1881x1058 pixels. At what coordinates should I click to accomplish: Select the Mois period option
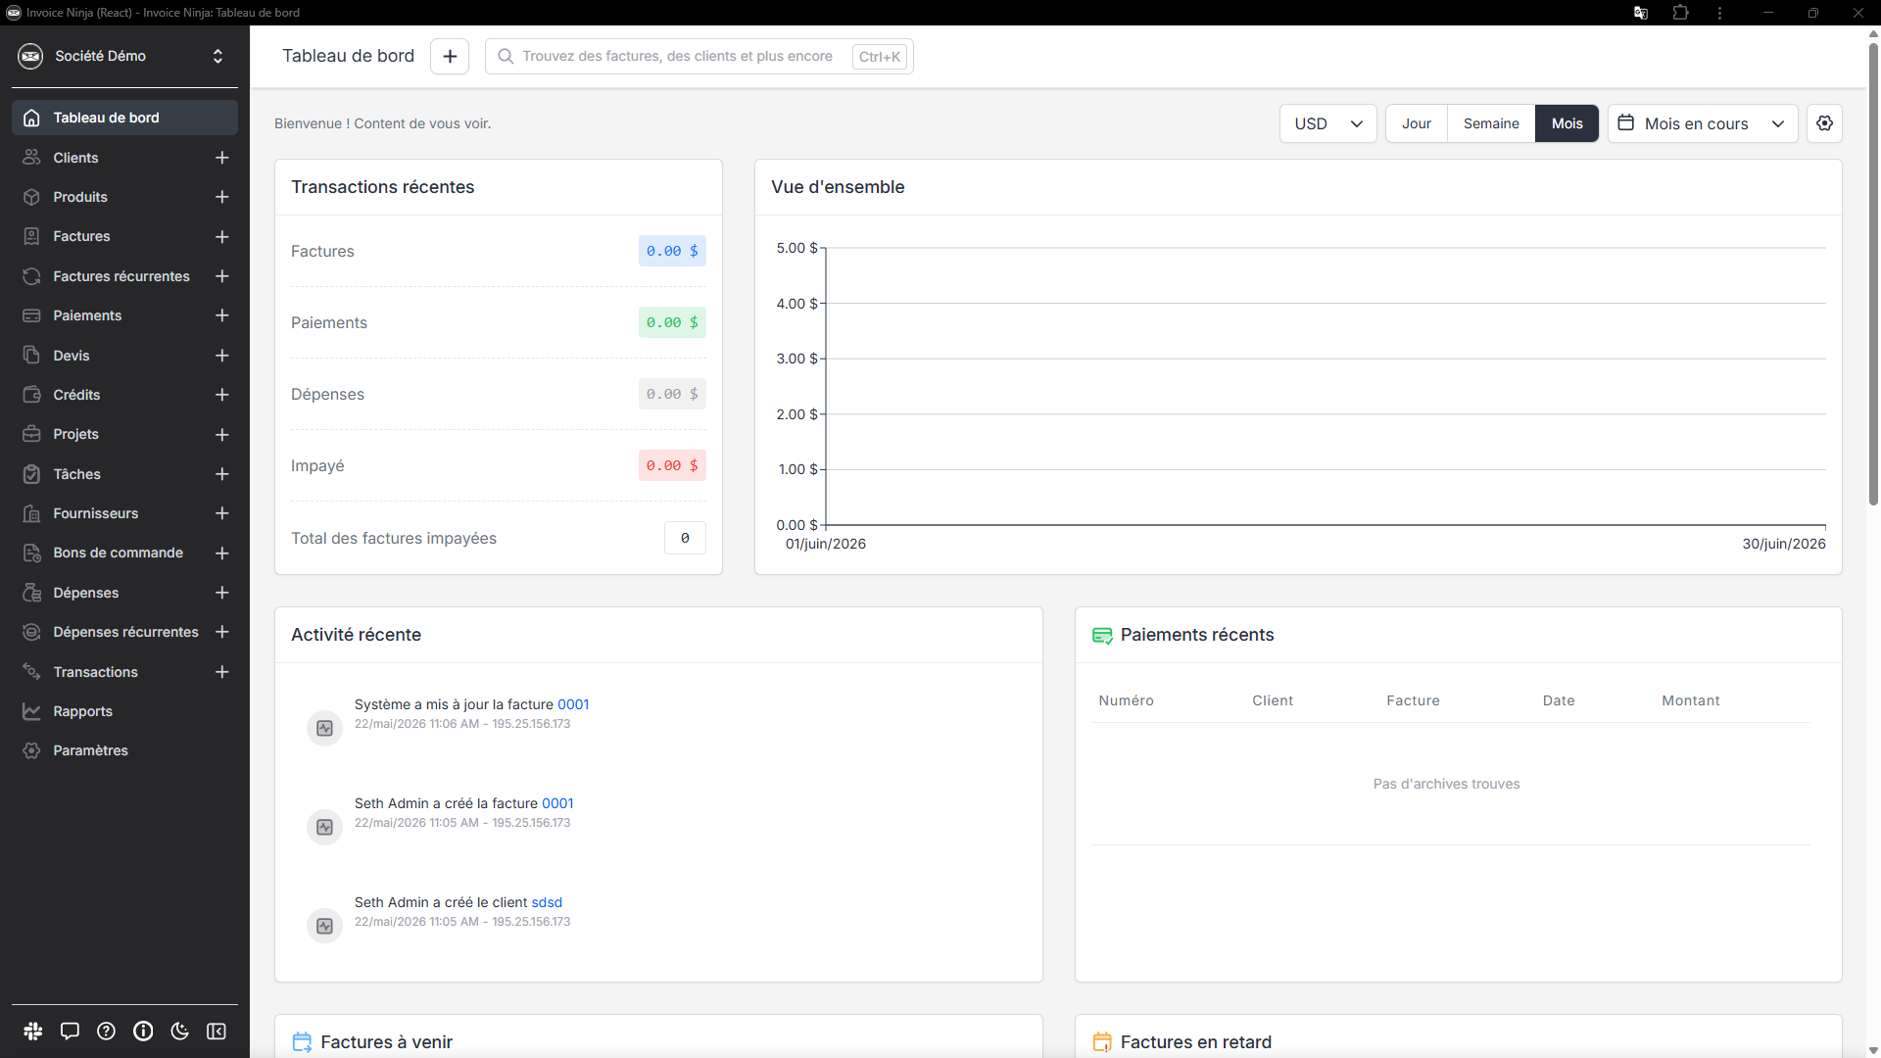[x=1567, y=123]
